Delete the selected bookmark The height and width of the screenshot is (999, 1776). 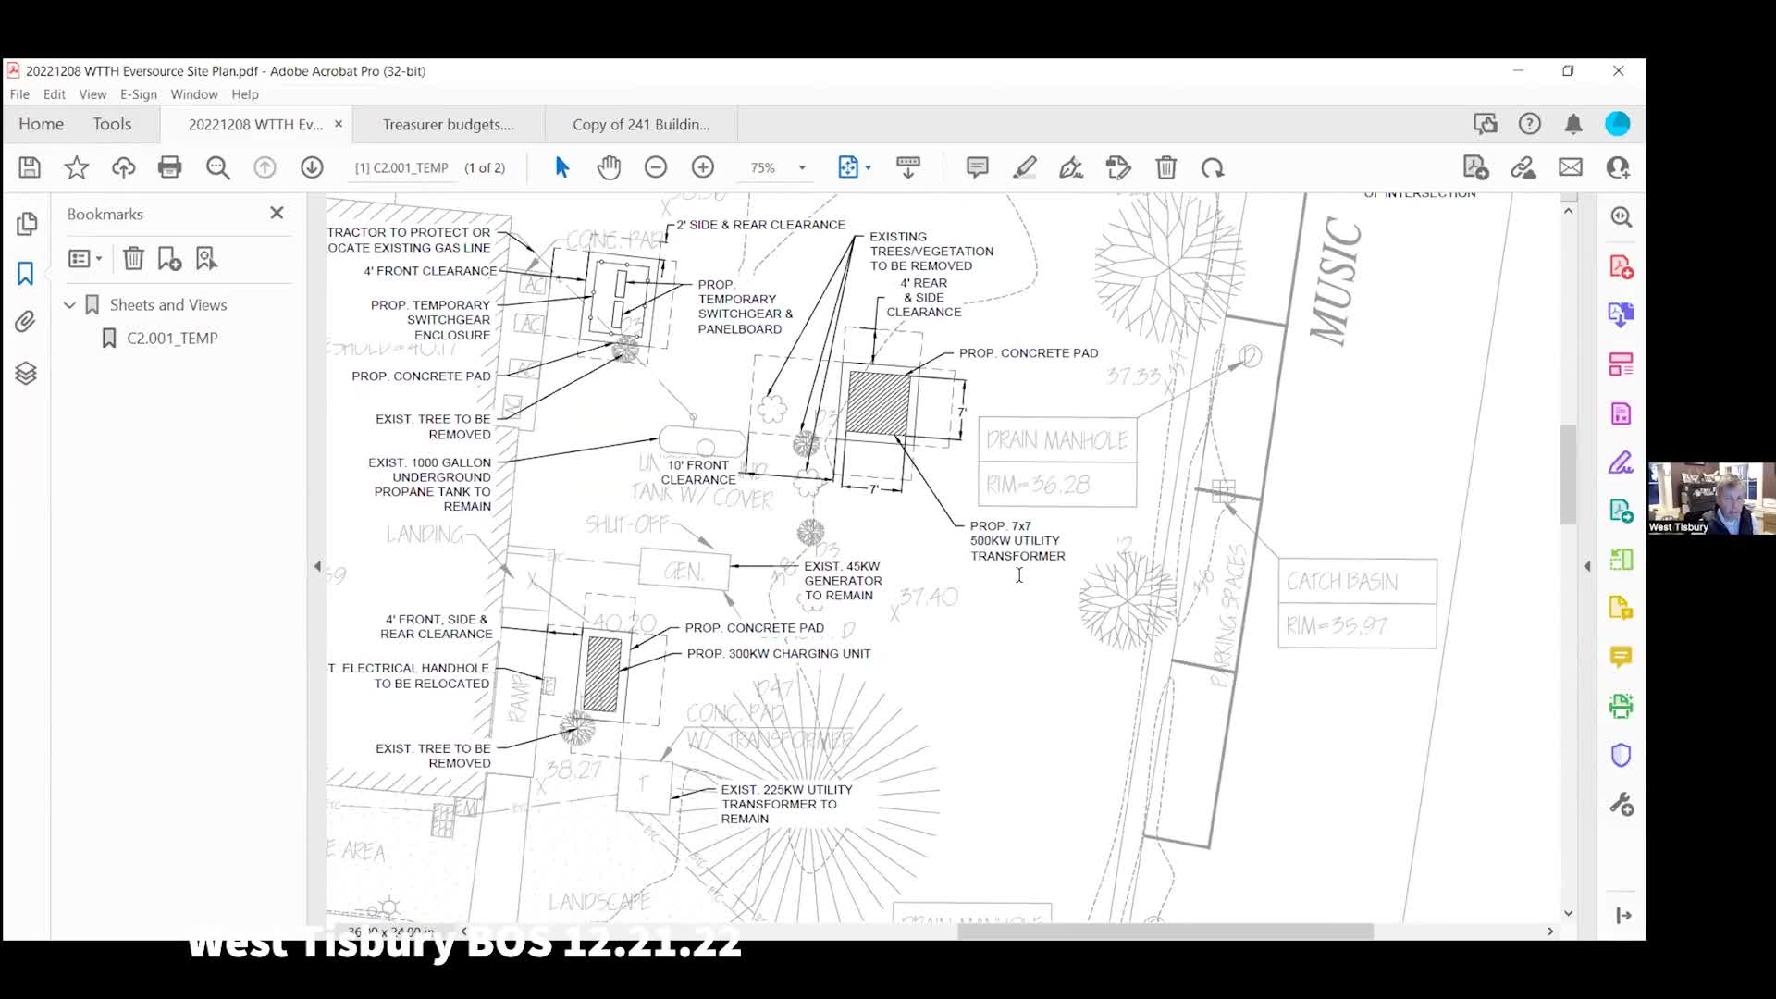[x=134, y=258]
